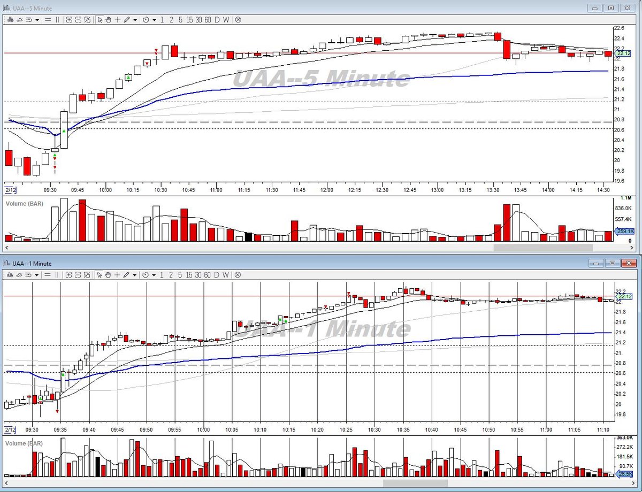
Task: Click the fit-to-window zoom icon in the 5 Minute chart
Action: tap(87, 20)
